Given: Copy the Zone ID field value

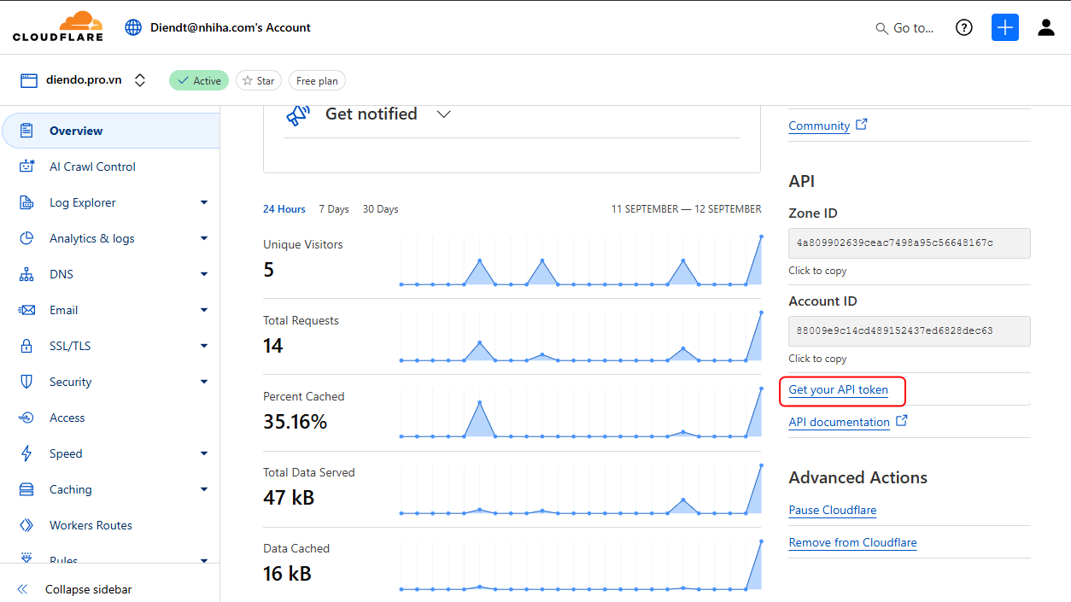Looking at the screenshot, I should [x=909, y=243].
